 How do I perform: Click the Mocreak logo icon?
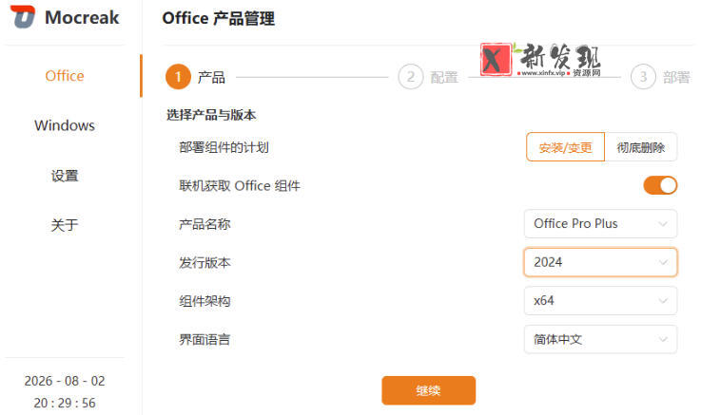pyautogui.click(x=23, y=17)
